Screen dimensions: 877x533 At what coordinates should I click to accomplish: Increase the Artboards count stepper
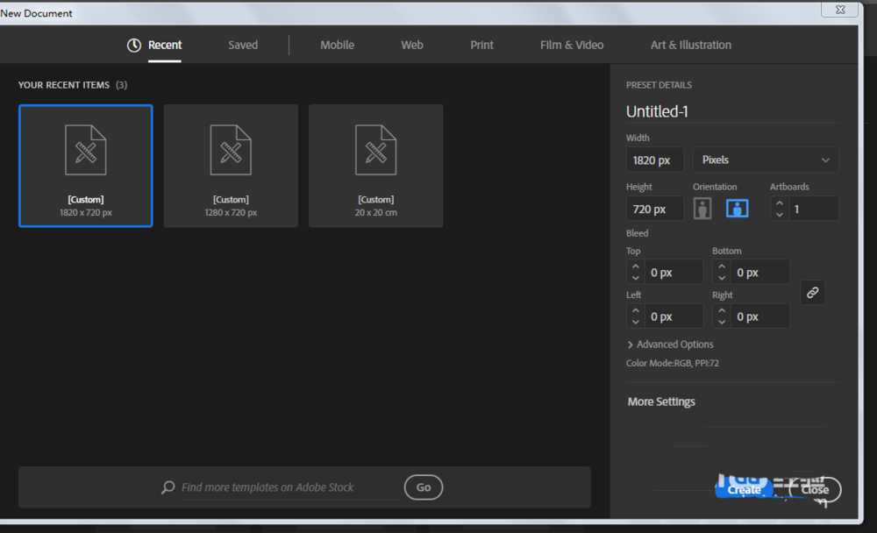pos(780,203)
